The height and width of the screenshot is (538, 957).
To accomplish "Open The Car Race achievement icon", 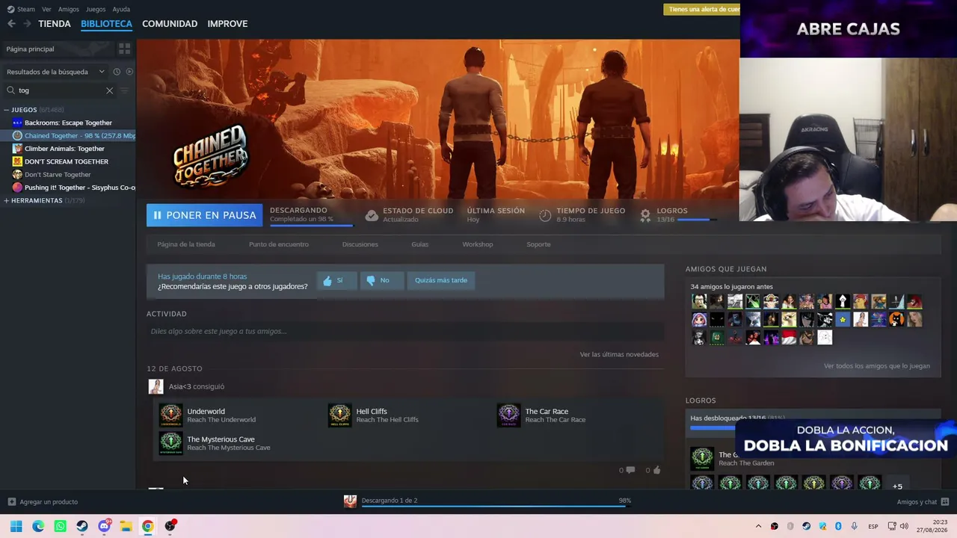I will click(508, 415).
